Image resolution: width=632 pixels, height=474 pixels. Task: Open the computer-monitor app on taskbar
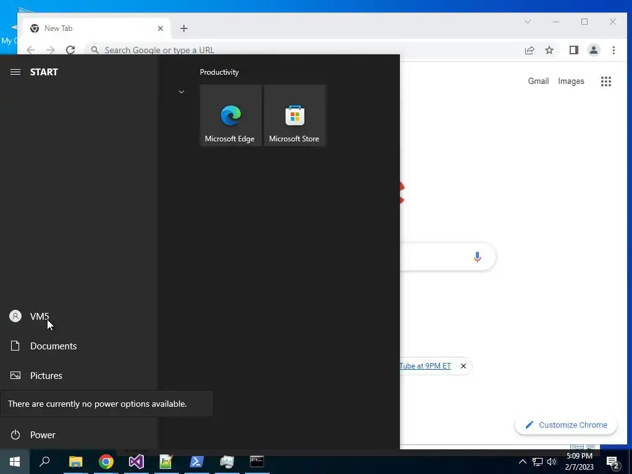pyautogui.click(x=227, y=462)
